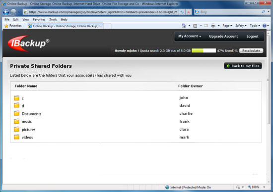Viewport: 273px width, 192px height.
Task: Open the pictures folder link
Action: tap(29, 130)
